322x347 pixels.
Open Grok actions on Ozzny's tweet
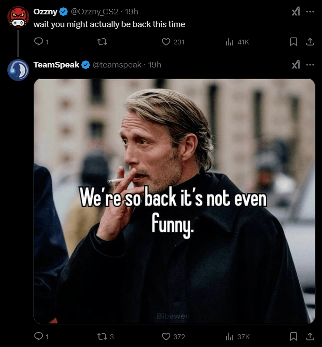coord(295,12)
